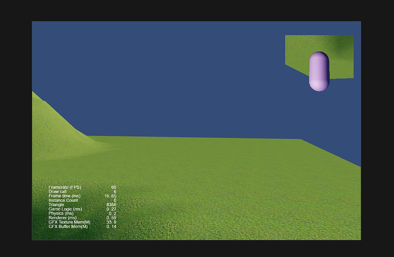
Task: Click the 'GFX Texture Mem(M)' stat label
Action: (x=69, y=222)
